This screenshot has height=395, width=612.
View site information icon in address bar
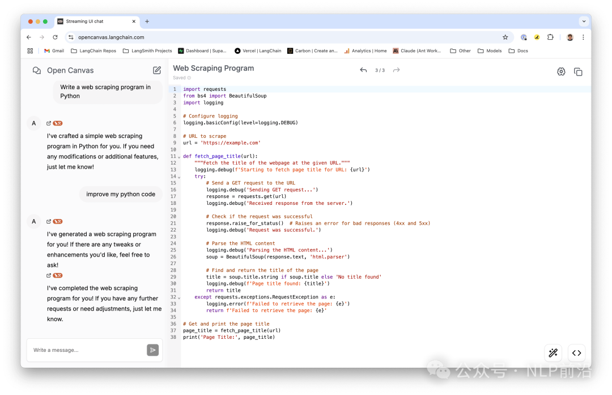point(71,37)
